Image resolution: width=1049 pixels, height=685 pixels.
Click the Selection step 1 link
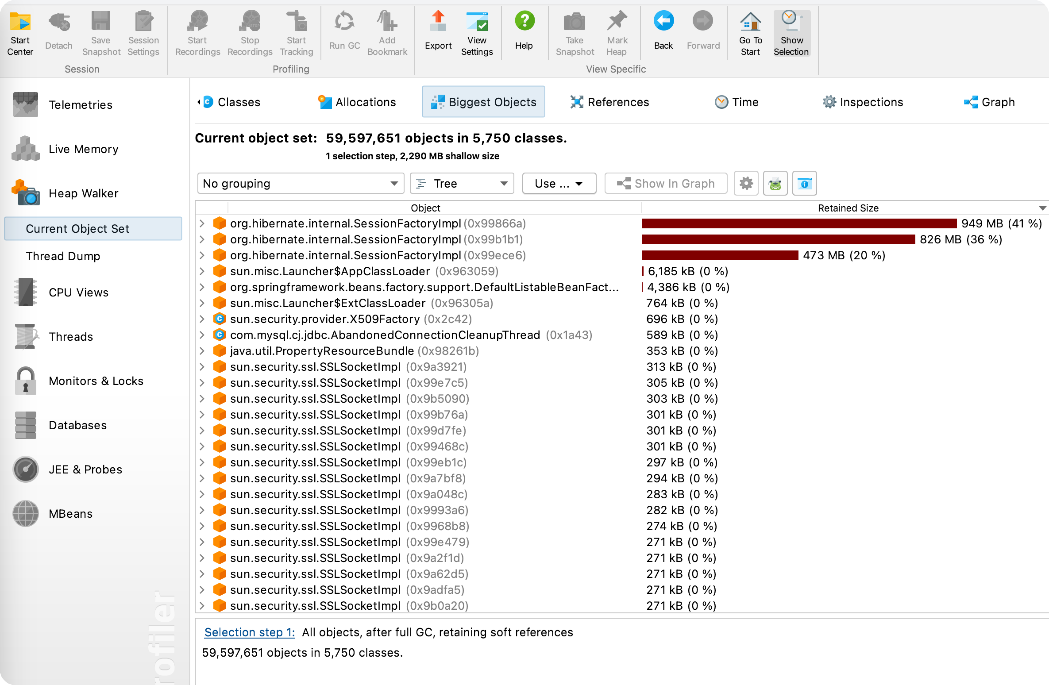(x=249, y=632)
